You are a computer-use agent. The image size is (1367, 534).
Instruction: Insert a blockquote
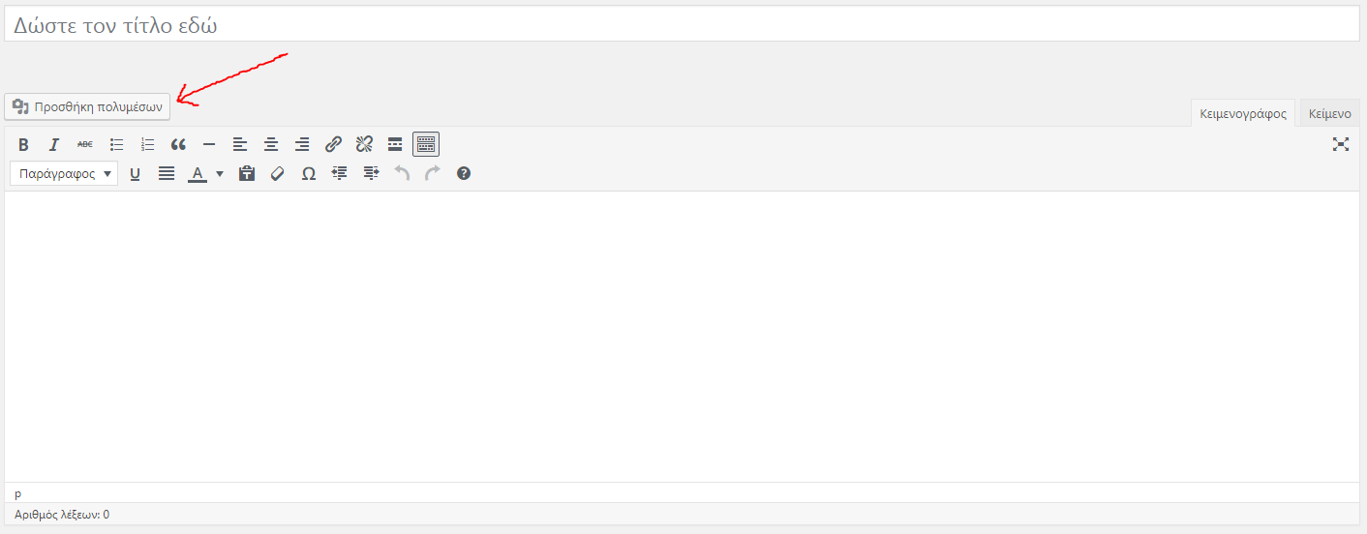[178, 145]
